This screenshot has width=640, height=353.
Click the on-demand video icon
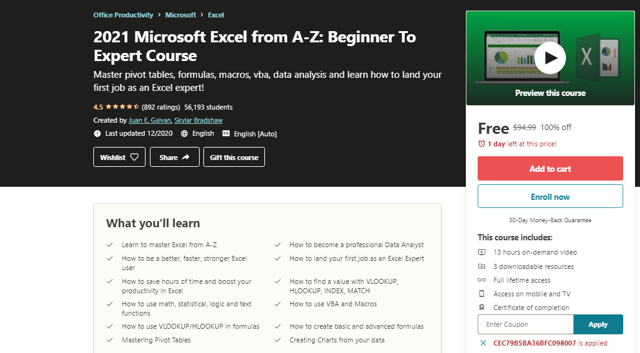point(481,252)
